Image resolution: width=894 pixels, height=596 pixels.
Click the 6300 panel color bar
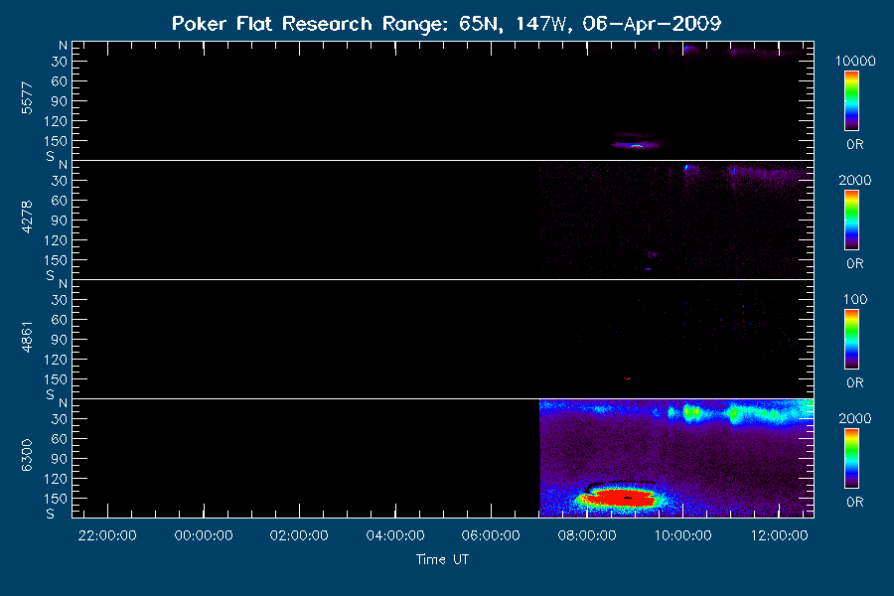tap(852, 459)
